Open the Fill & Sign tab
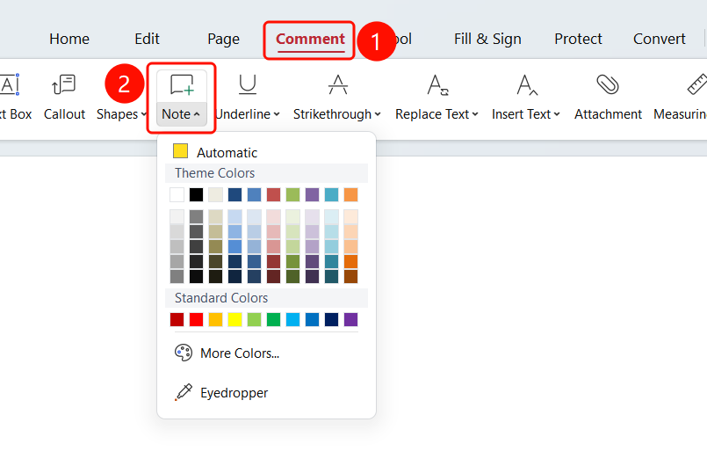Screen dimensions: 707x466 [x=487, y=39]
